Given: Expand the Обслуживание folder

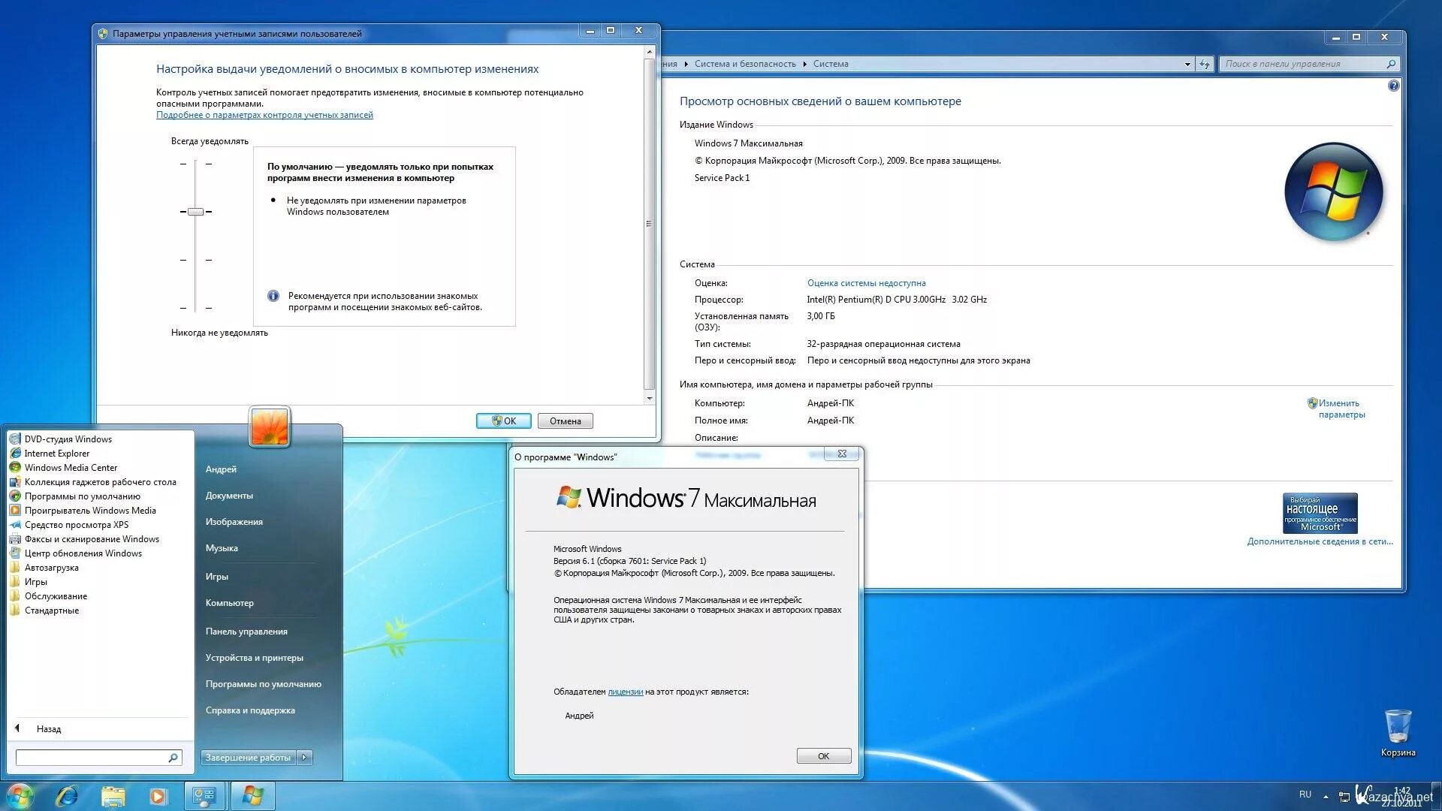Looking at the screenshot, I should [x=56, y=596].
